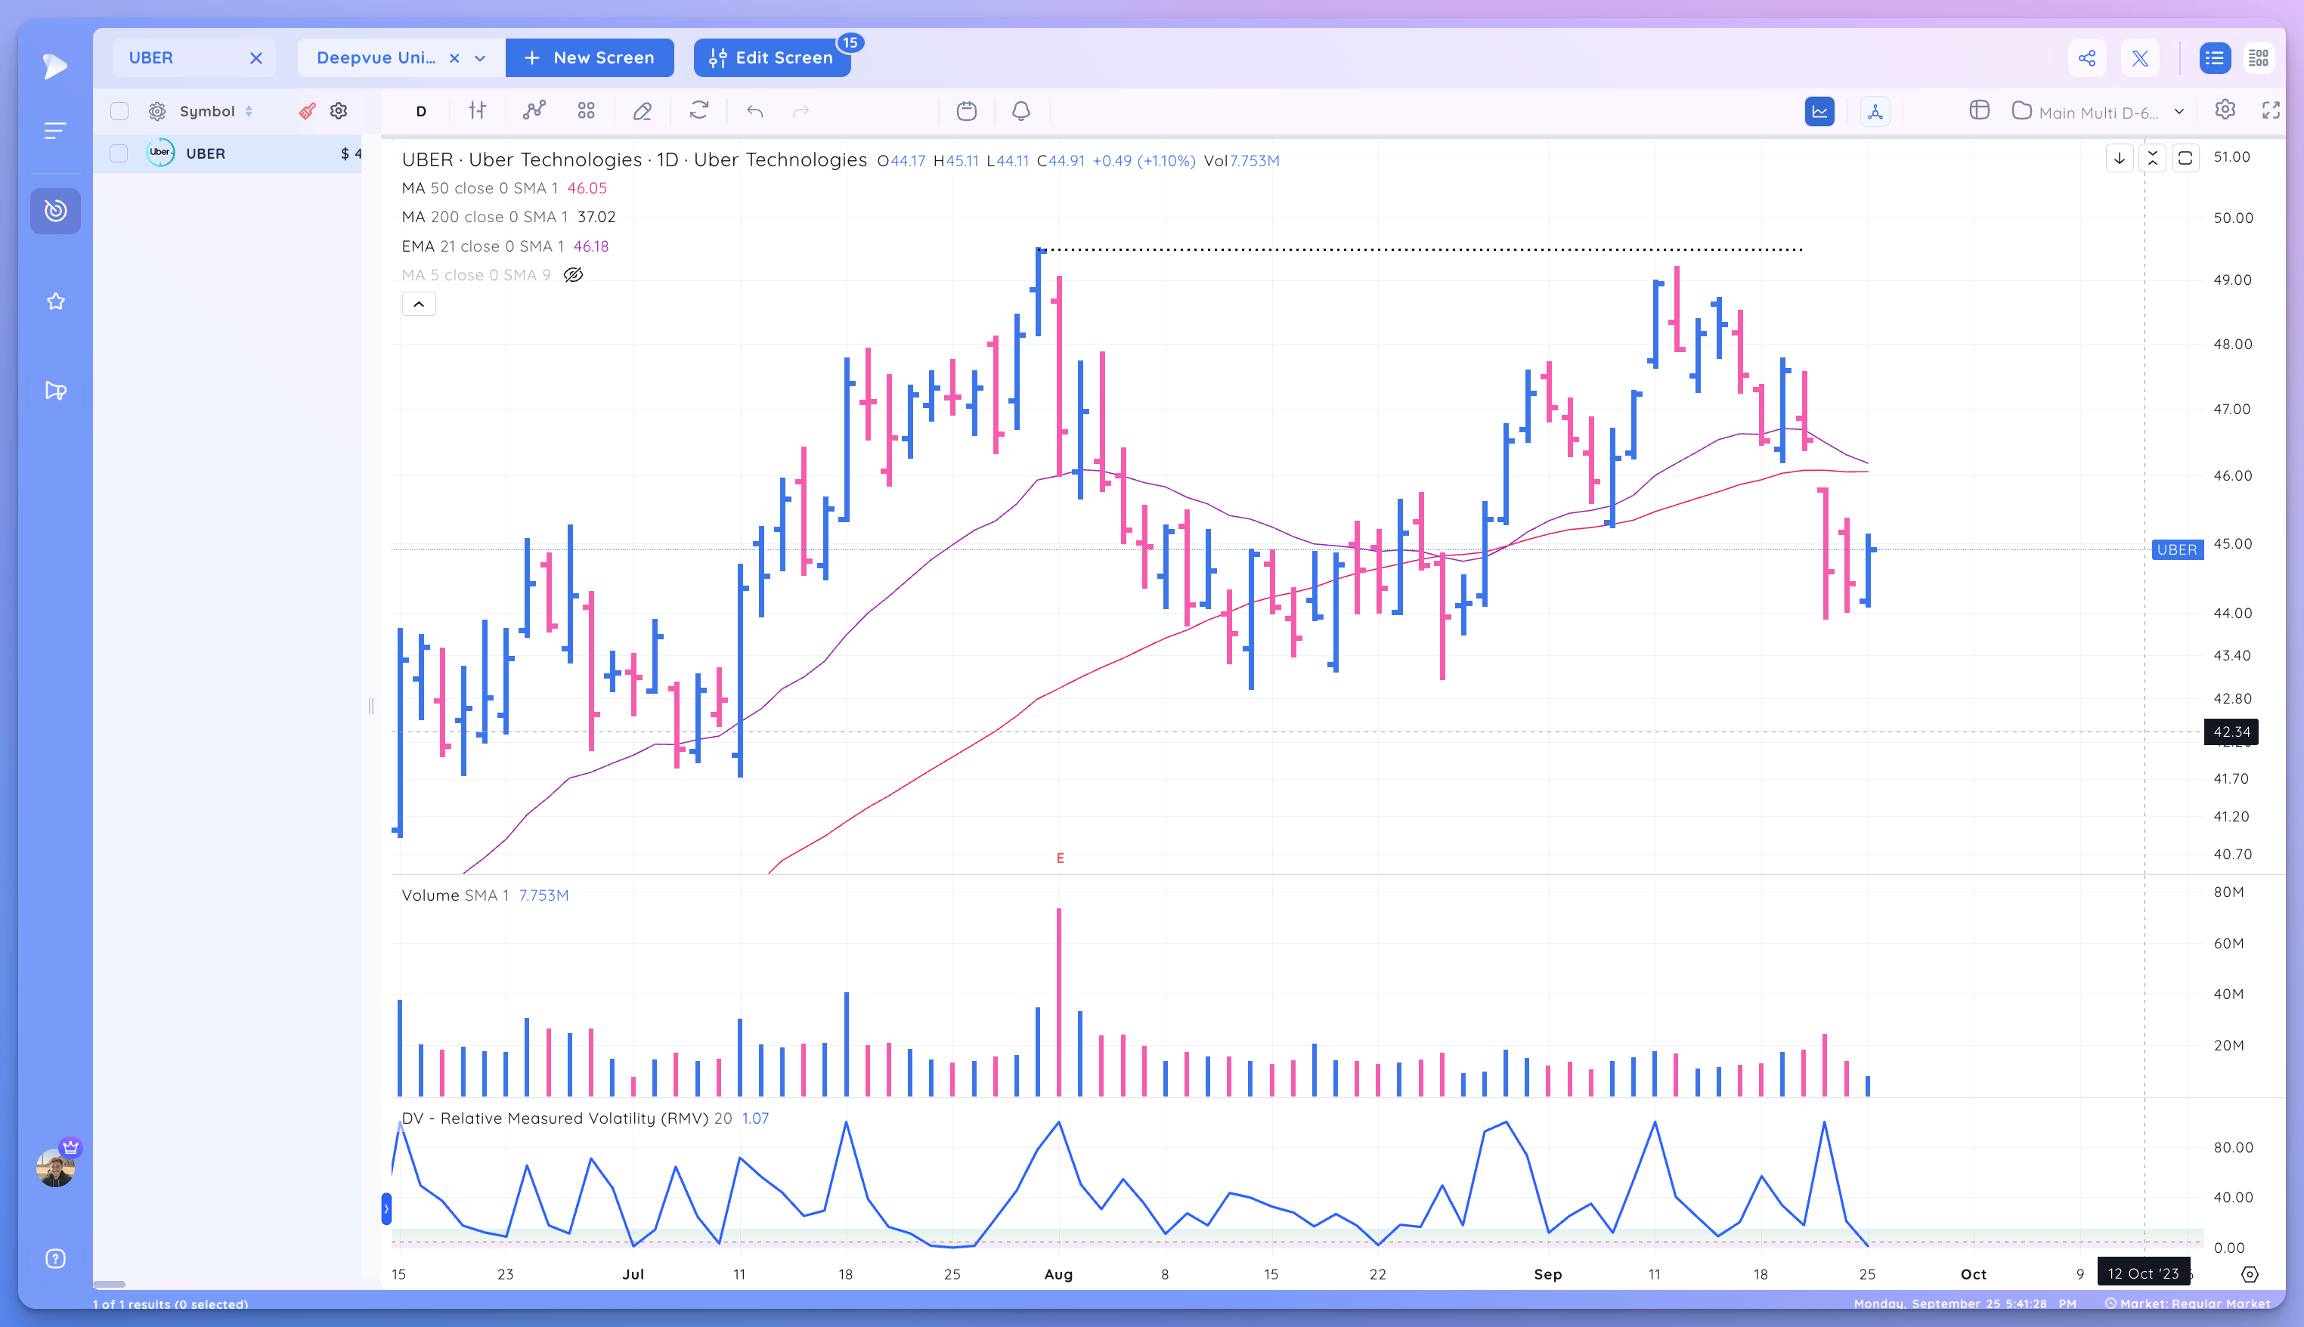Select the eraser drawing icon

click(642, 110)
